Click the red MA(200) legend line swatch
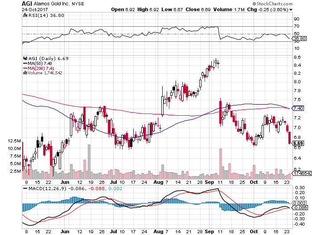The height and width of the screenshot is (235, 312). pos(25,68)
